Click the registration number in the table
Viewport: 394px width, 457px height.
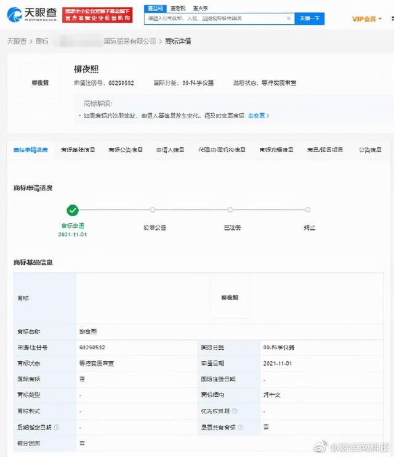click(x=92, y=347)
